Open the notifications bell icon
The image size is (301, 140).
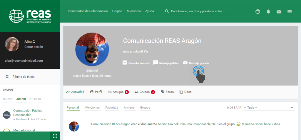[268, 12]
